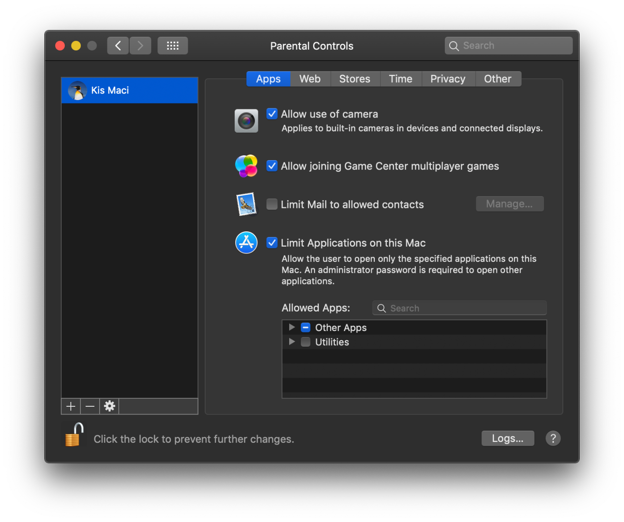
Task: Click the Manage... button
Action: coord(510,204)
